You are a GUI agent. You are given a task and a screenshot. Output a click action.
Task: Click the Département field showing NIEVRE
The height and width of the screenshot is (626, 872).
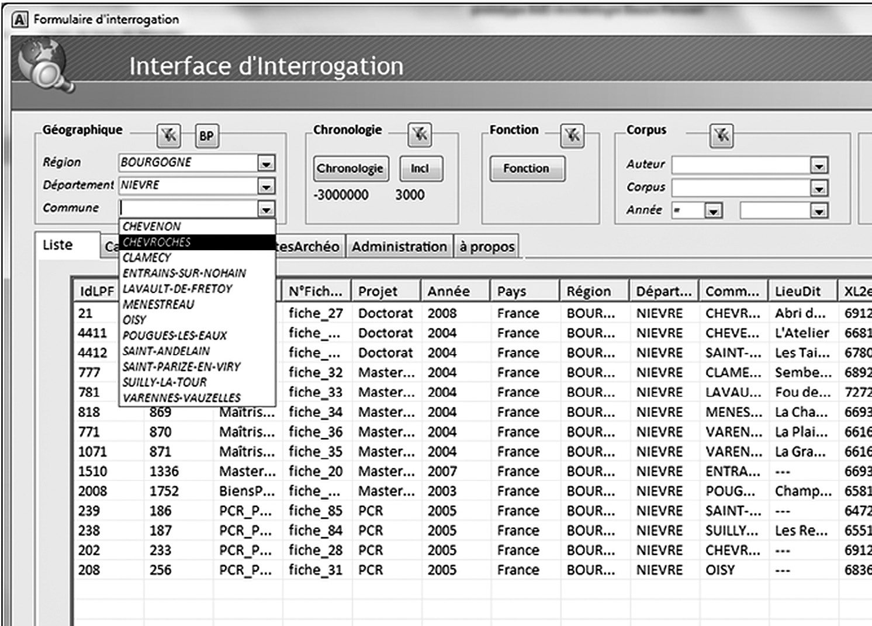(188, 185)
